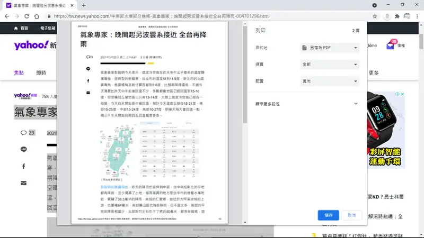The width and height of the screenshot is (424, 238).
Task: Click the print preview vertical scrollbar
Action: [x=245, y=75]
